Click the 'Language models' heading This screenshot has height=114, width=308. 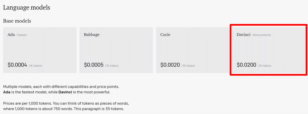pyautogui.click(x=26, y=8)
